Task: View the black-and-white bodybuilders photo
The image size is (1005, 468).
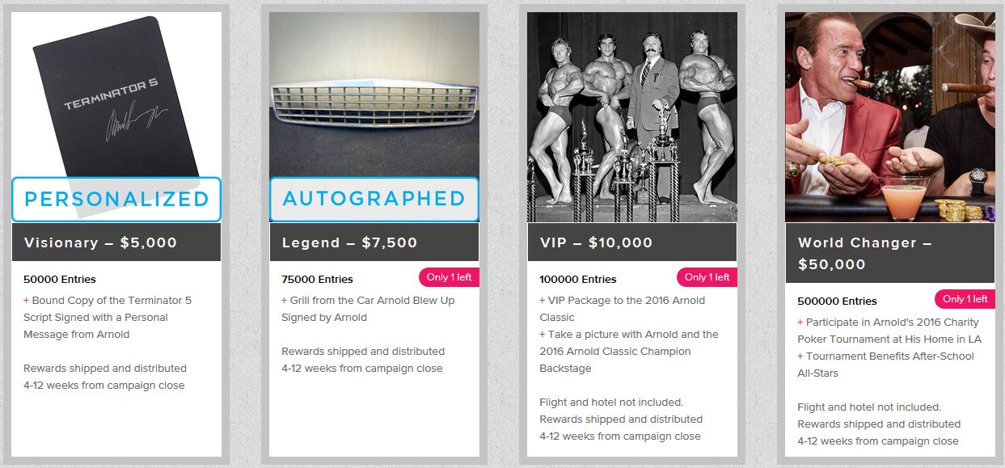Action: 632,117
